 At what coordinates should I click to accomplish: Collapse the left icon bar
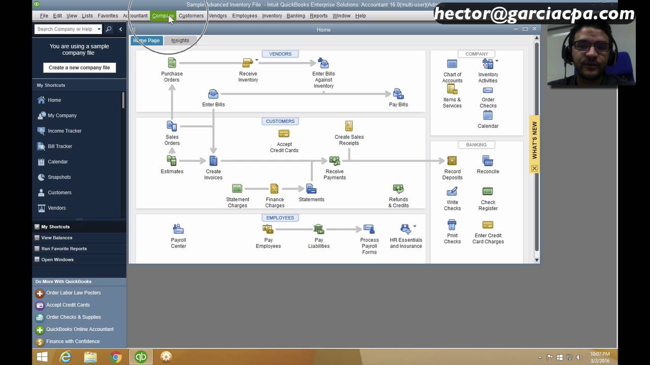(x=120, y=29)
